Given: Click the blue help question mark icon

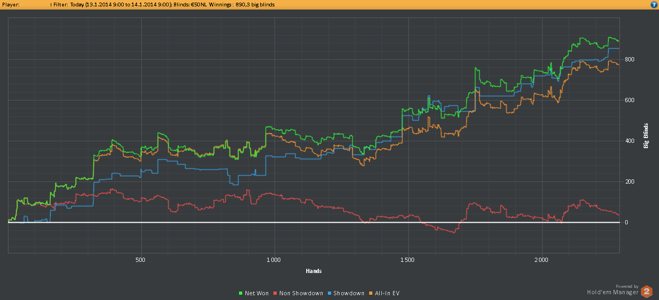Looking at the screenshot, I should (653, 4).
